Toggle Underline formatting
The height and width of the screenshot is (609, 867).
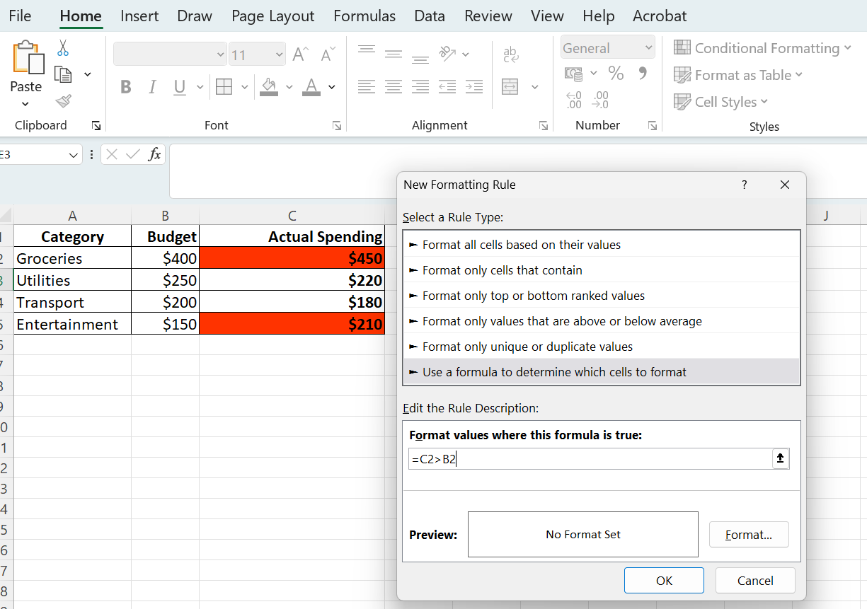pos(180,87)
